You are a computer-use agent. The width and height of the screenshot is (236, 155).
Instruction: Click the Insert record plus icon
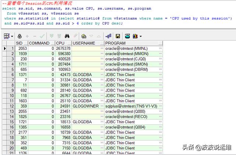(27, 36)
